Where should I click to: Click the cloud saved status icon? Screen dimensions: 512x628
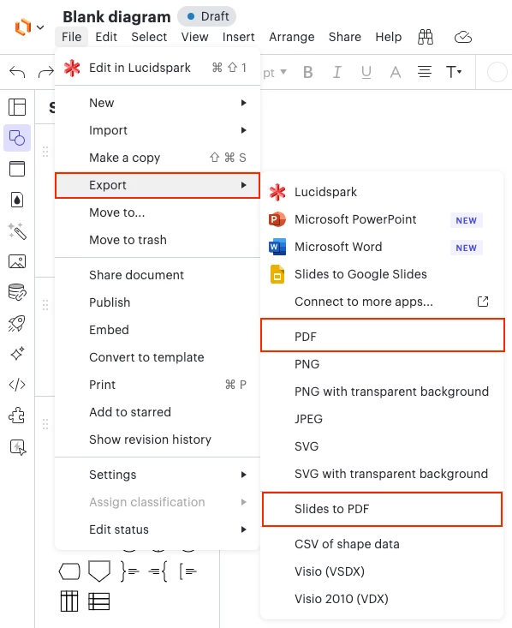[x=463, y=37]
